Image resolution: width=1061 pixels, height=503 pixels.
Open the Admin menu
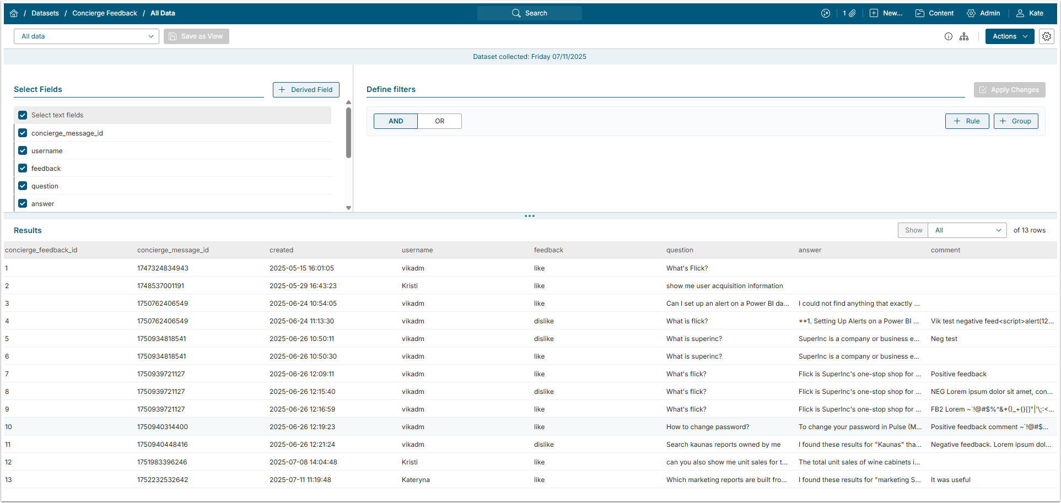[983, 13]
